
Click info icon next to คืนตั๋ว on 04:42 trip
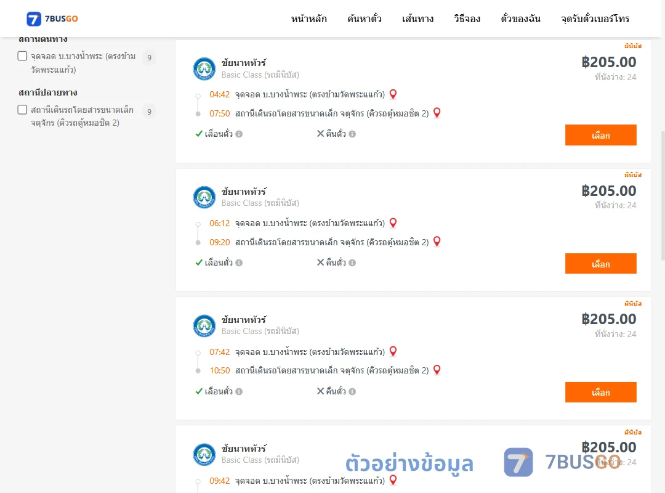pyautogui.click(x=352, y=134)
